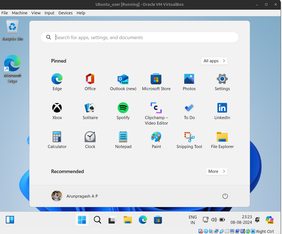Image resolution: width=282 pixels, height=234 pixels.
Task: Open Task View on taskbar
Action: [x=112, y=220]
